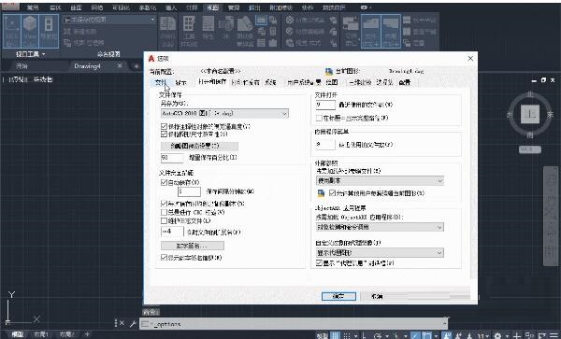Switch to the 选择集 tab
The image size is (561, 339).
click(x=385, y=82)
